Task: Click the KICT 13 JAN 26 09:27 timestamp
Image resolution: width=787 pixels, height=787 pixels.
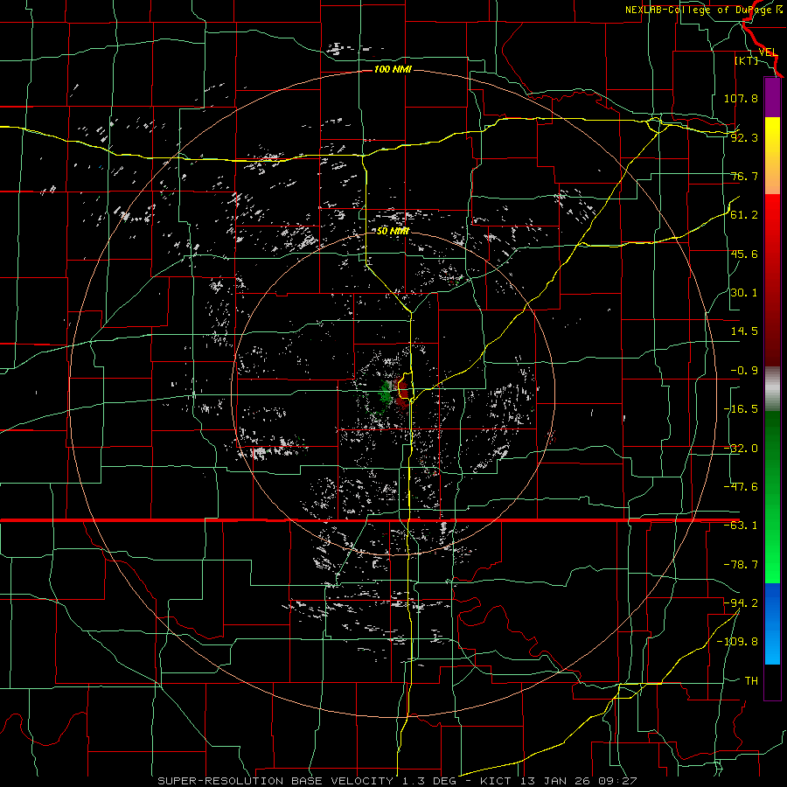Action: 559,781
